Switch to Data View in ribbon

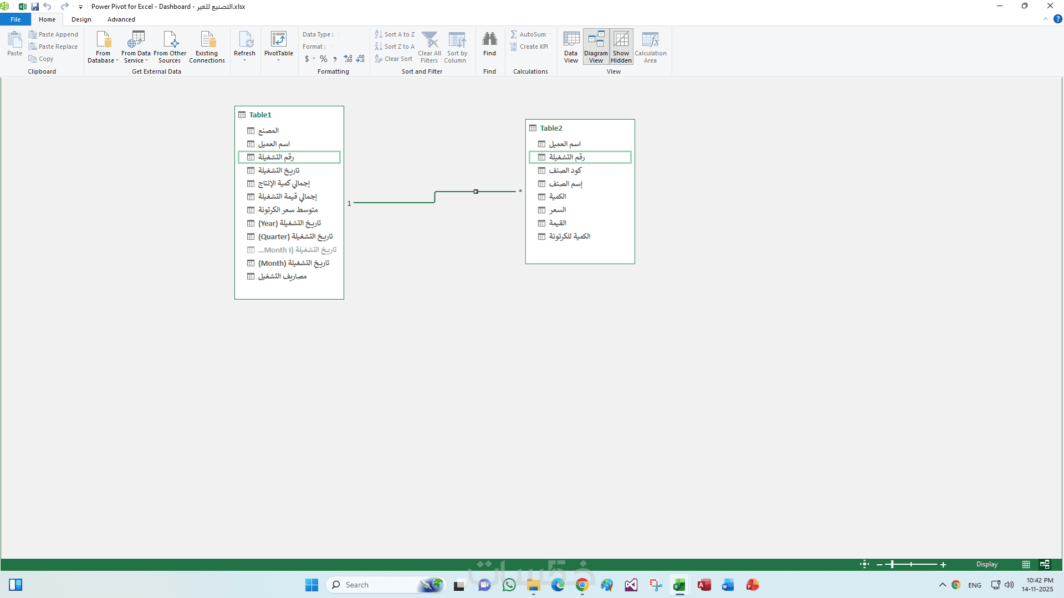571,47
